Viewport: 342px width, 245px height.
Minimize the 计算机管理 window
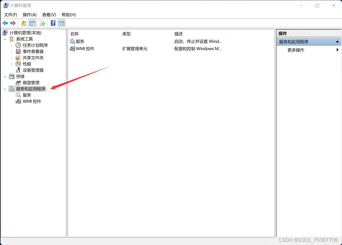301,6
